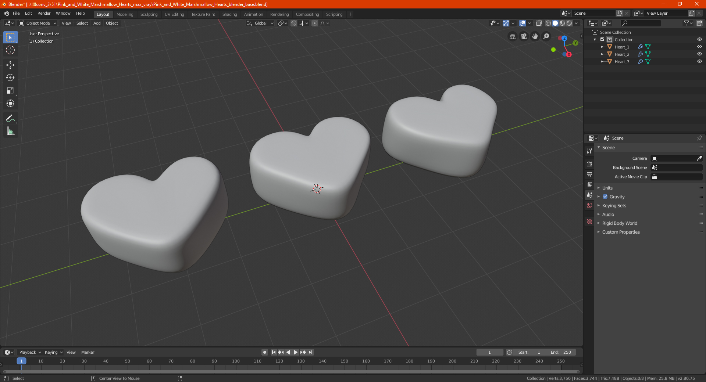Viewport: 706px width, 382px height.
Task: Open the Output properties tab
Action: [589, 174]
